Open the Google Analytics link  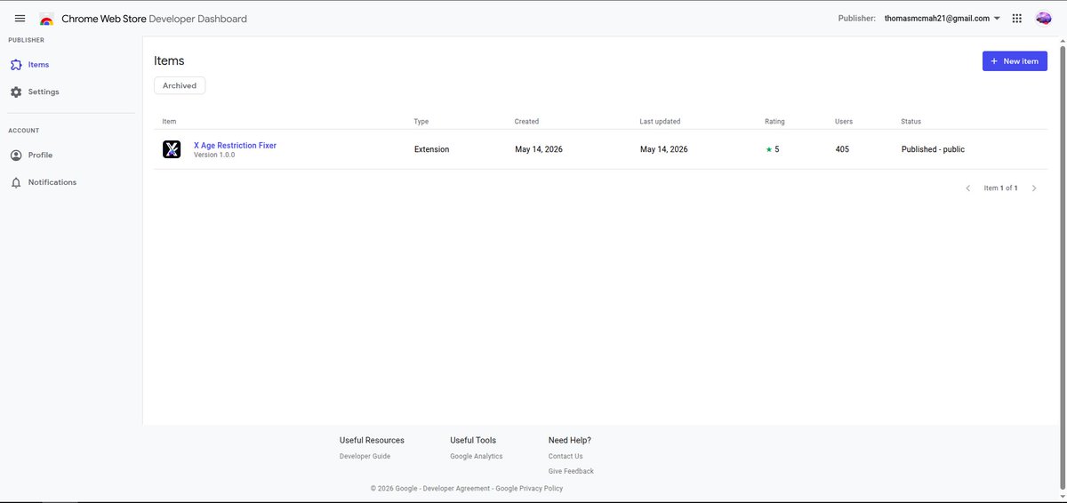(x=477, y=457)
